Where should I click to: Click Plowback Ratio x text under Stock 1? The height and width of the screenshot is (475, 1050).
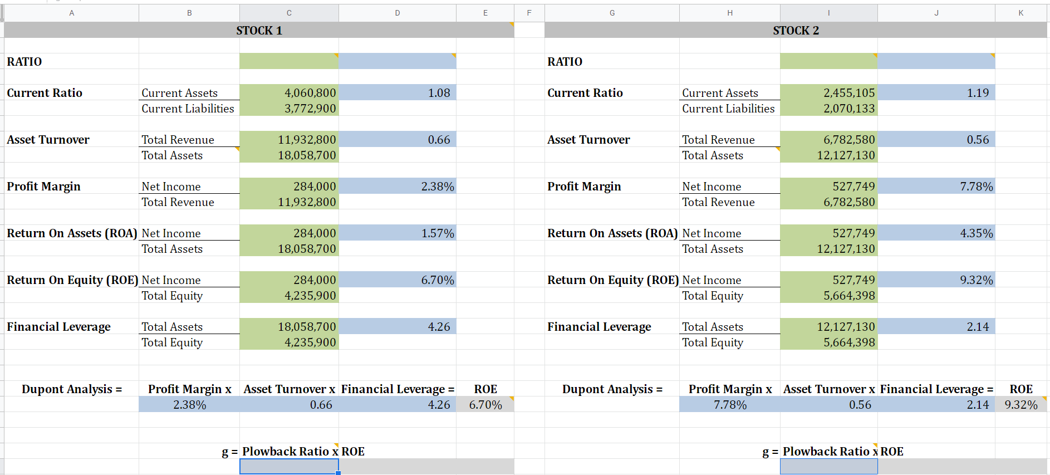coord(290,451)
